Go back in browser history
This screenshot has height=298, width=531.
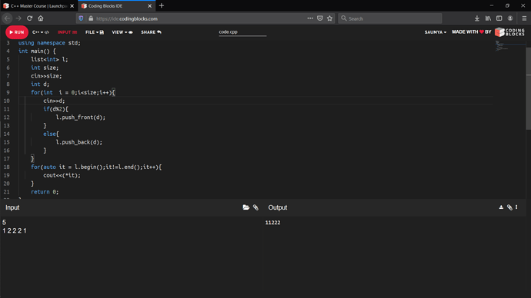coord(8,18)
